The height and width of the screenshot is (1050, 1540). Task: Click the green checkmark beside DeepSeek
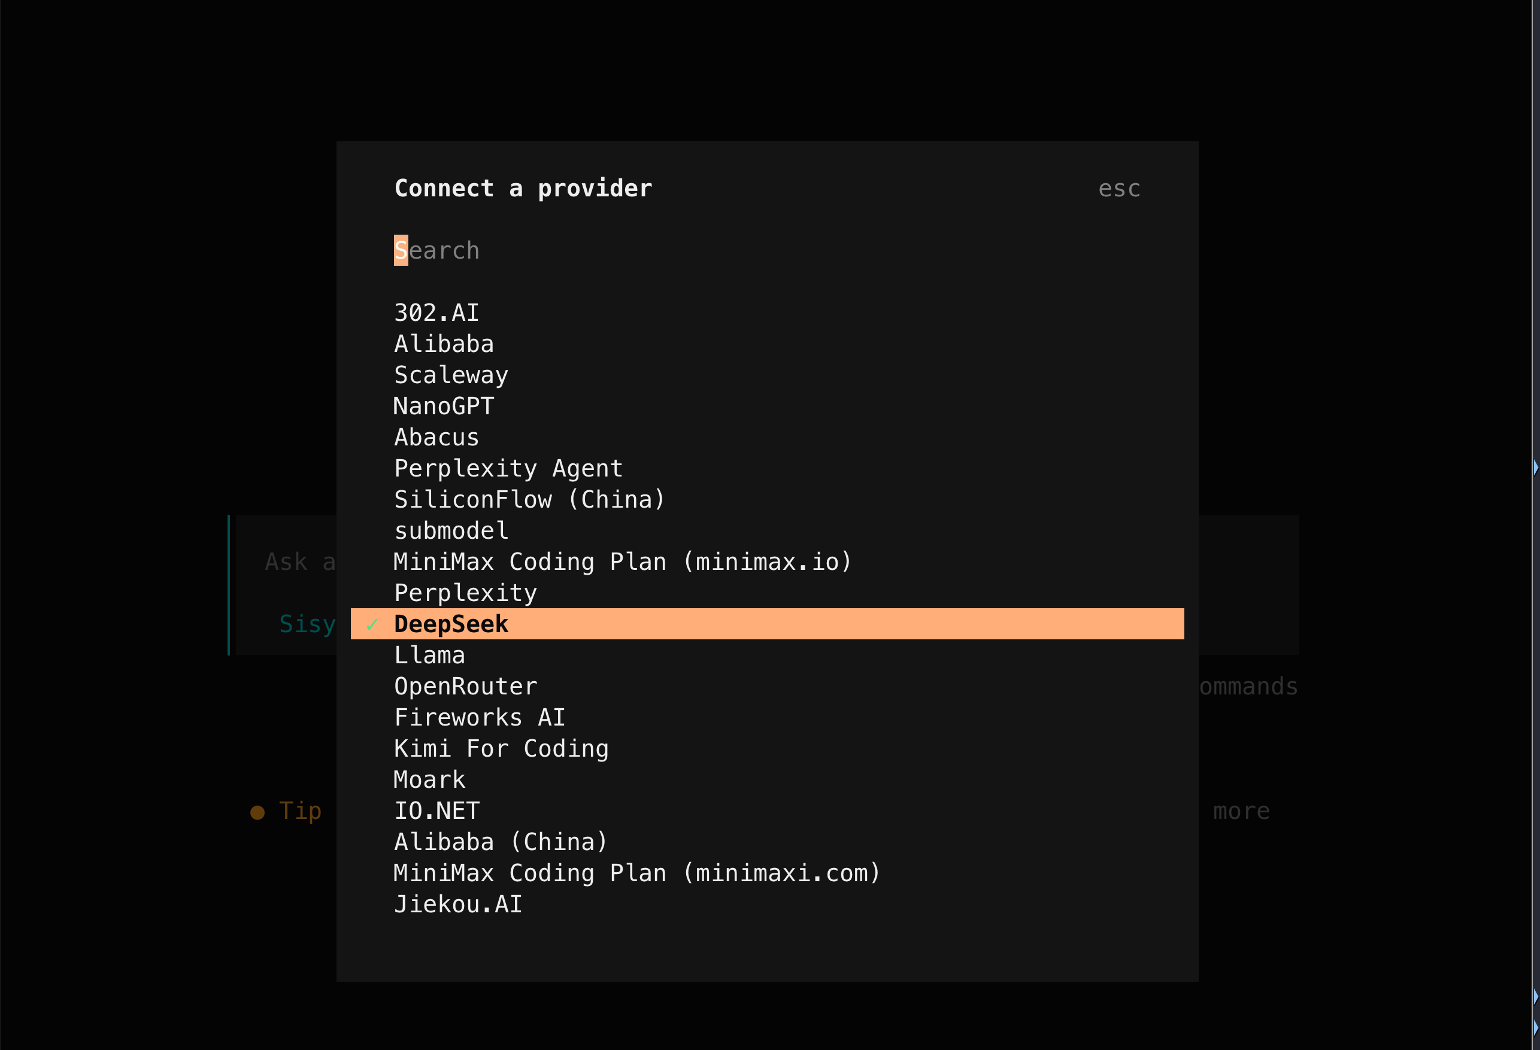tap(372, 624)
